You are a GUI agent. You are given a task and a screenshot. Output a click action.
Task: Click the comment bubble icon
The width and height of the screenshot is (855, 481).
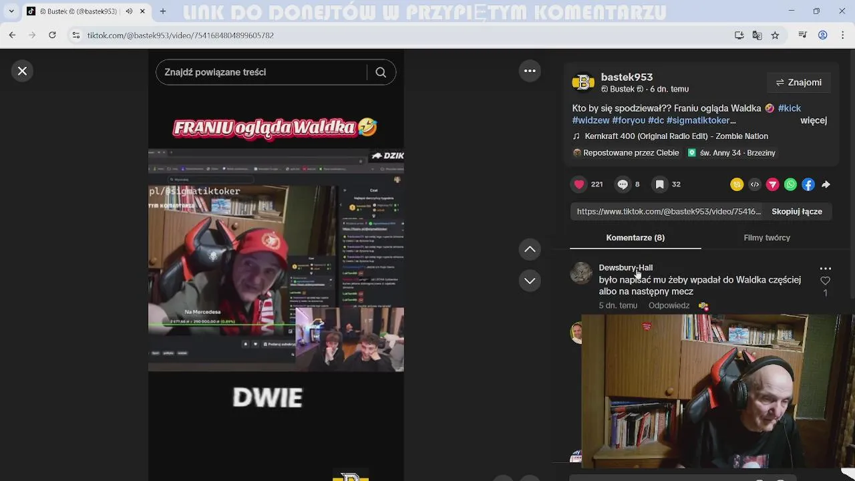coord(623,184)
